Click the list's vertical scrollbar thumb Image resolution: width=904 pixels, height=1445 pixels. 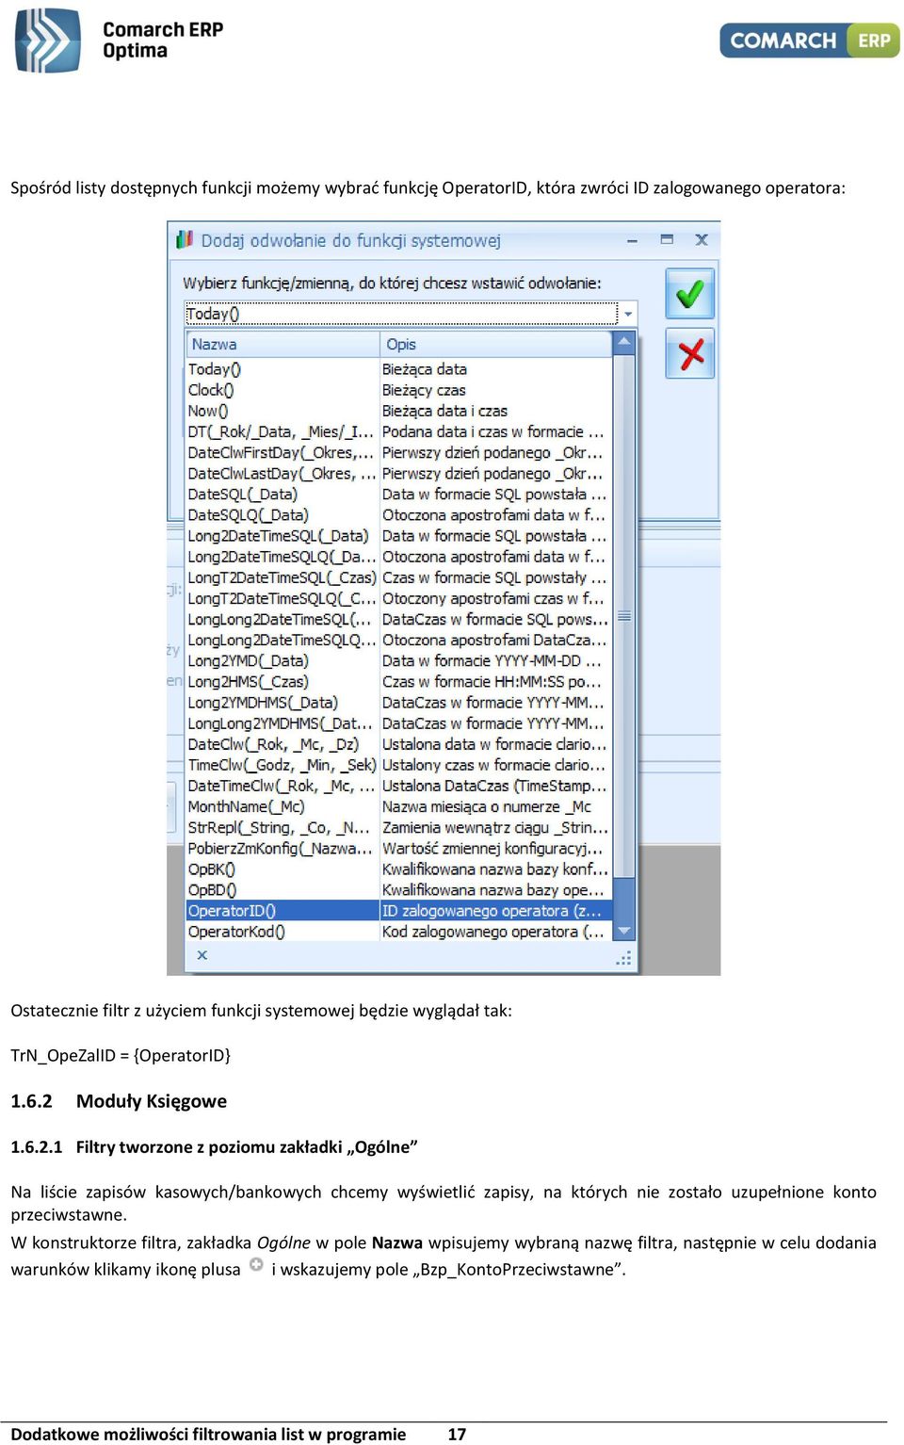pos(624,617)
